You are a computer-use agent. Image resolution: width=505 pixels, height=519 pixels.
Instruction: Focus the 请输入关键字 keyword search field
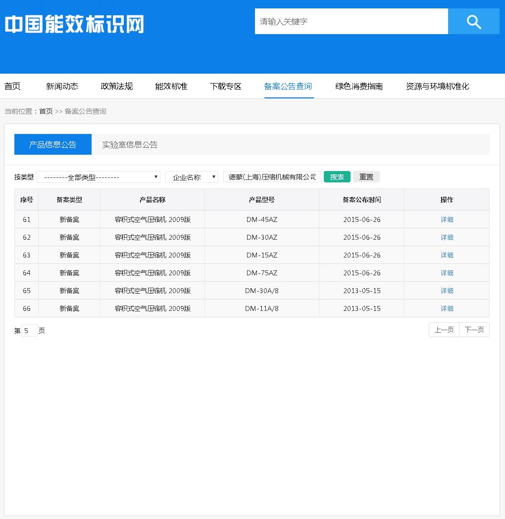click(x=351, y=21)
